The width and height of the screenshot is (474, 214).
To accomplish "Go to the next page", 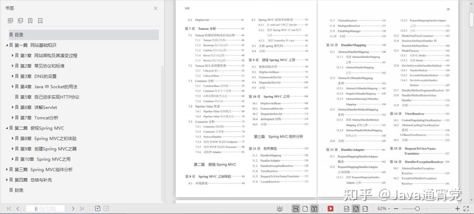I will (x=73, y=209).
